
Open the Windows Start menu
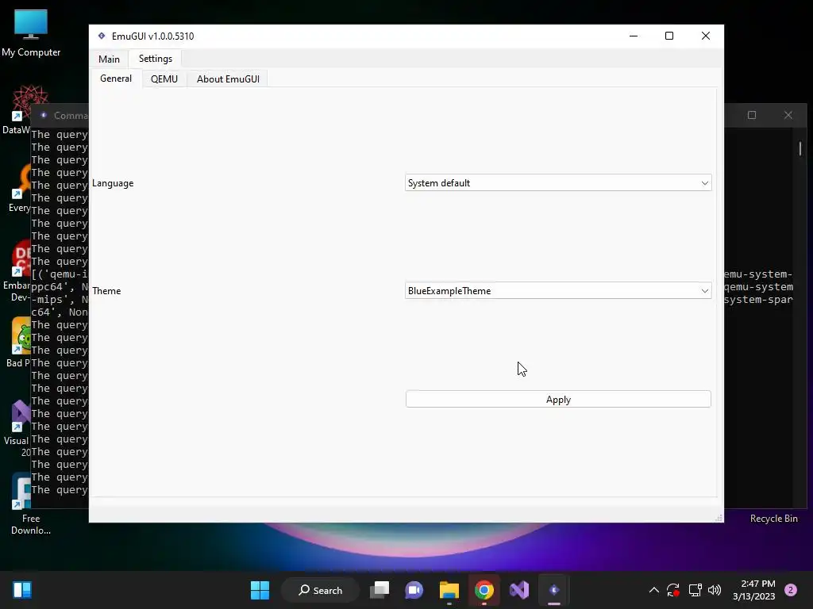(x=260, y=590)
